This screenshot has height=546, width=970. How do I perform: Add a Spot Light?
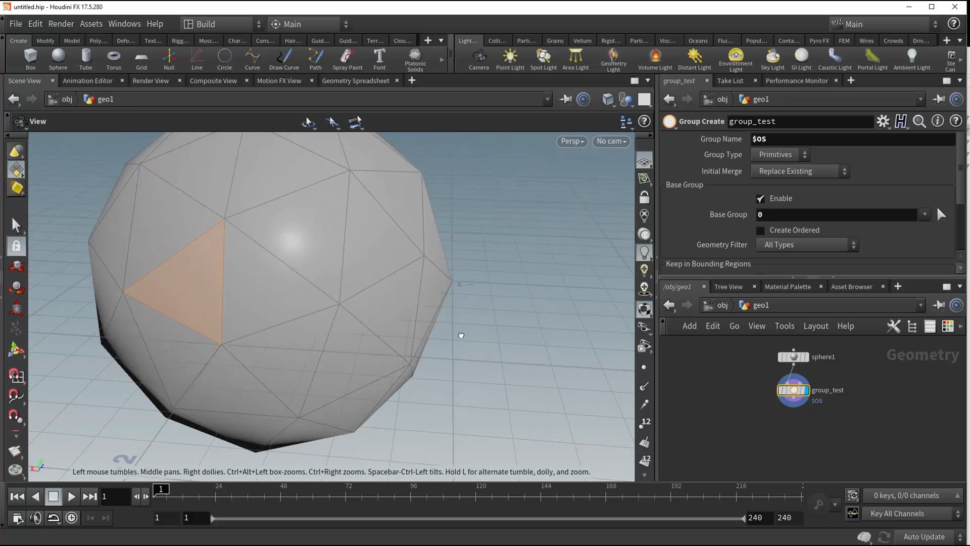[543, 59]
